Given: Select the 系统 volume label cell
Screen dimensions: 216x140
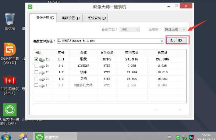Looking at the screenshot, I should pyautogui.click(x=83, y=59).
